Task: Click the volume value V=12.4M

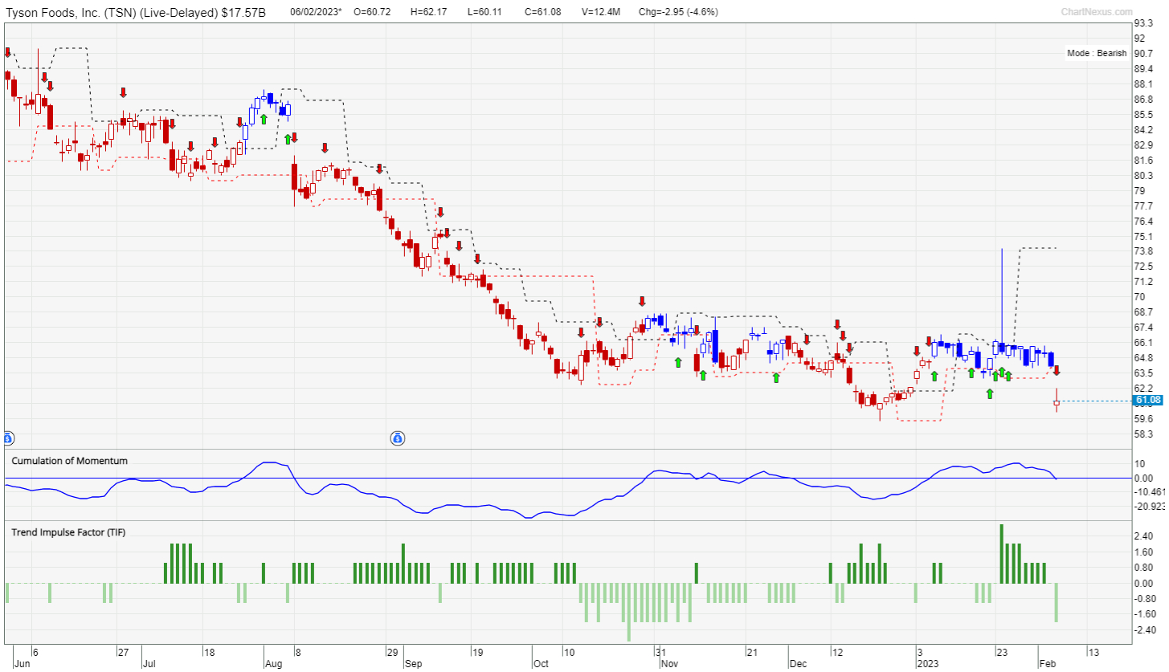Action: click(601, 12)
